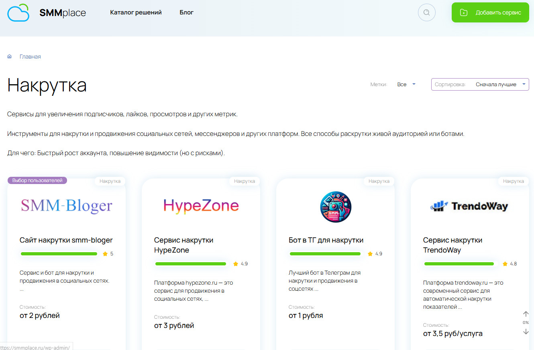534x350 pixels.
Task: Open Сайт накрутки smm-bloger title link
Action: pos(66,240)
